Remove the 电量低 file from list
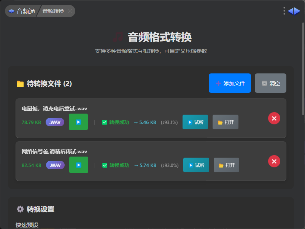305x229 pixels. click(x=274, y=118)
